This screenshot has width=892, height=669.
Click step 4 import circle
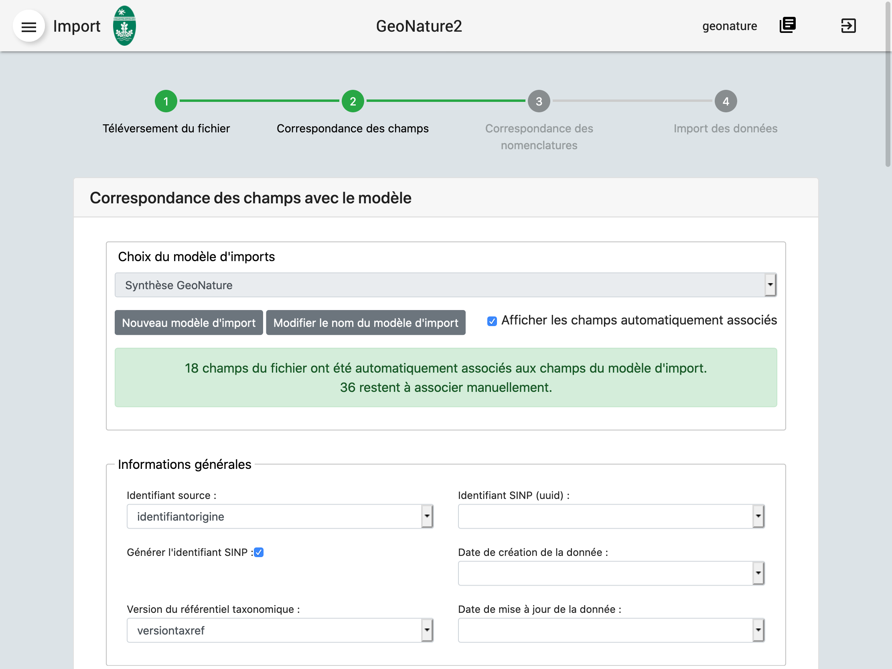tap(726, 101)
